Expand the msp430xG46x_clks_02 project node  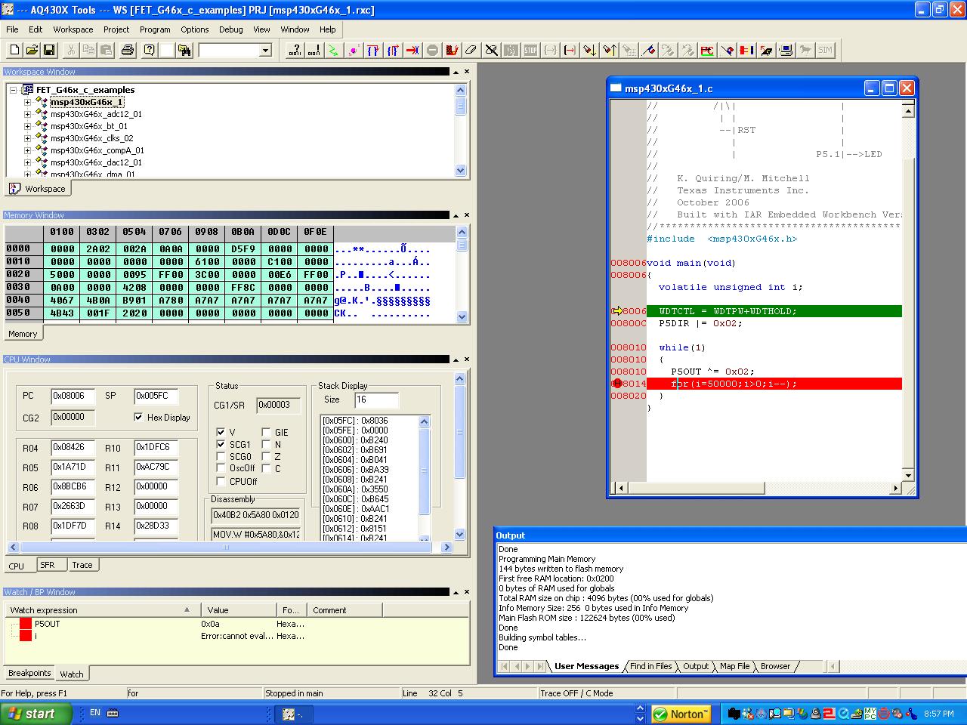(x=27, y=138)
